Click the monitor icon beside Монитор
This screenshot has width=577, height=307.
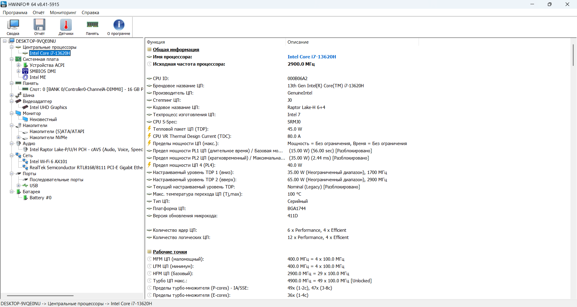point(18,113)
